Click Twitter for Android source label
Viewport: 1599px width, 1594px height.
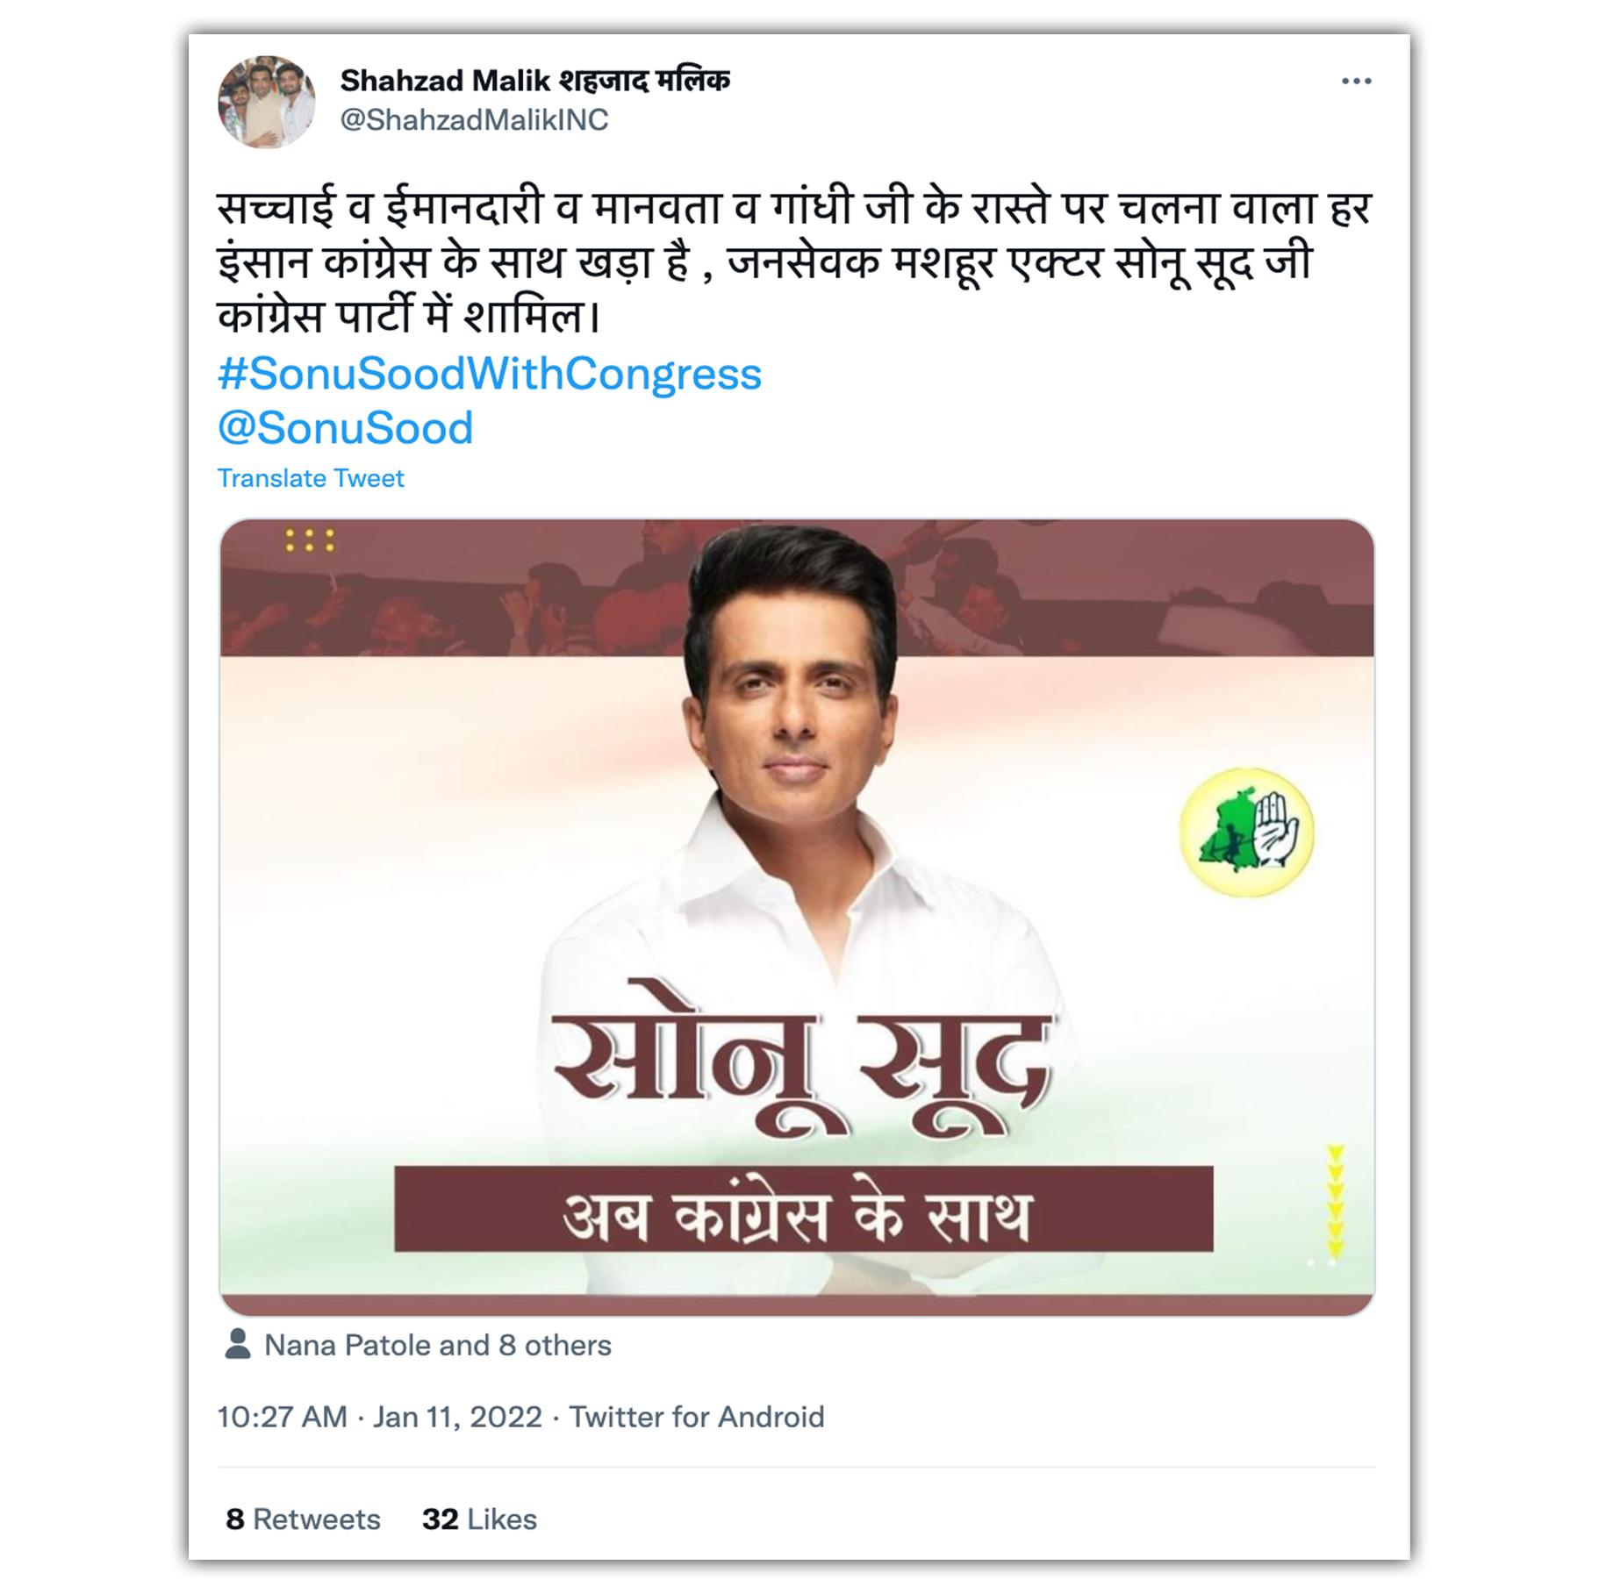696,1417
